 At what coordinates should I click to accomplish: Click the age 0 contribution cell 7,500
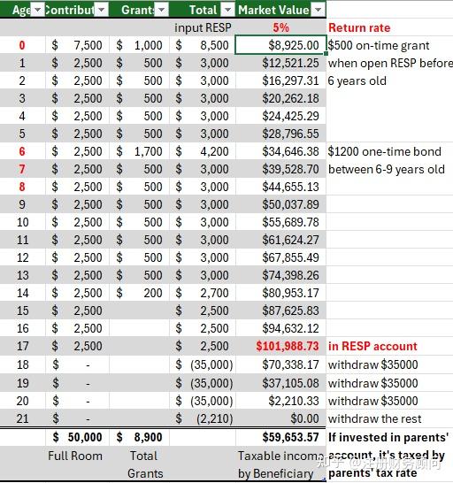coord(77,45)
